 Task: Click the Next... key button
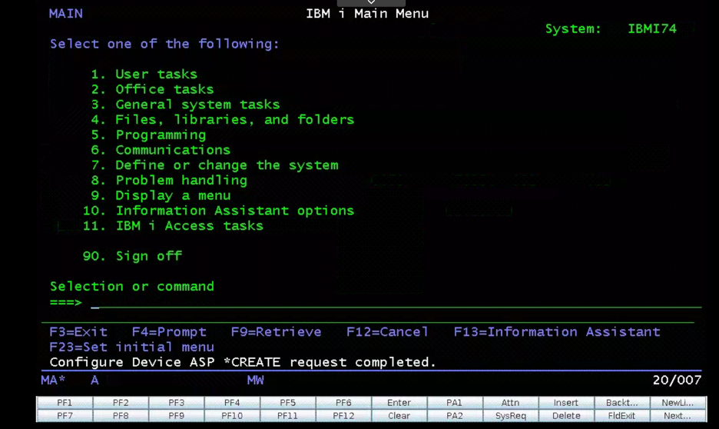coord(678,416)
